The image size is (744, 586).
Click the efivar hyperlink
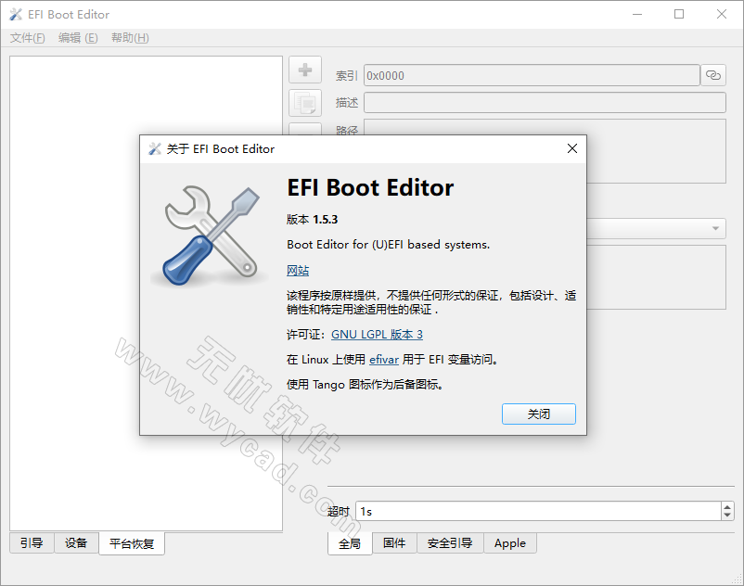coord(383,359)
